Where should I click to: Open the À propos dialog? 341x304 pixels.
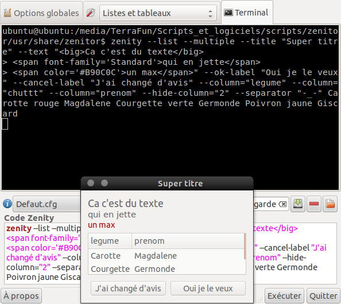tap(21, 296)
